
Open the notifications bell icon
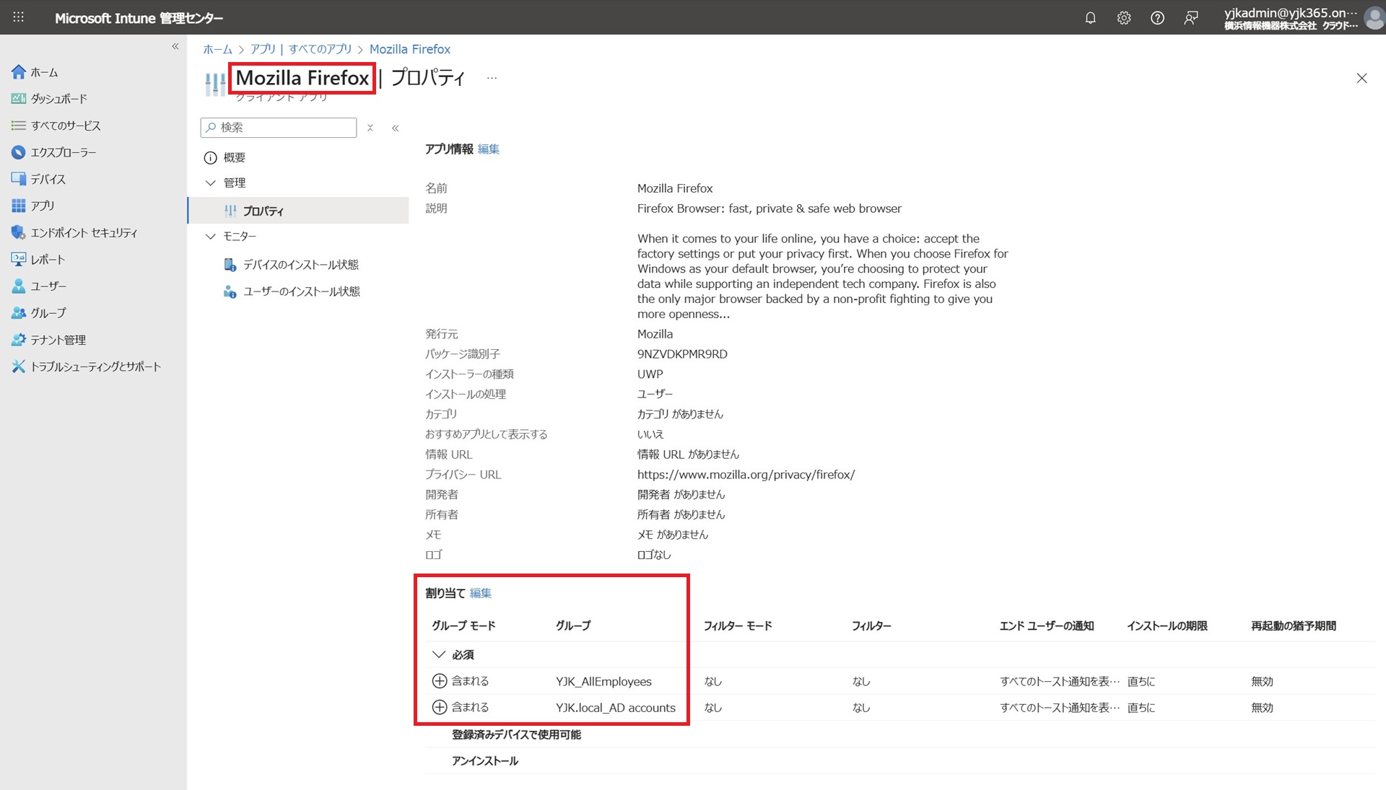tap(1090, 18)
